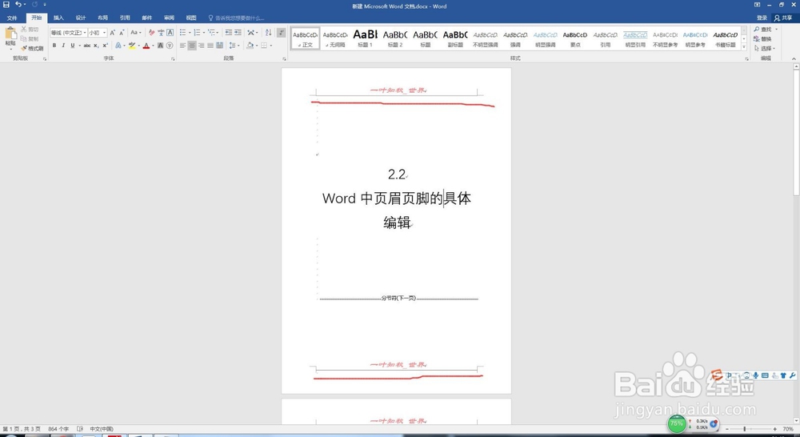Image resolution: width=800 pixels, height=437 pixels.
Task: Open the Paste dropdown arrow below 粘贴
Action: coord(10,49)
